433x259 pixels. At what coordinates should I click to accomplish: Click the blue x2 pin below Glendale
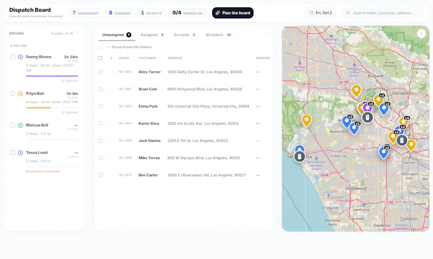pyautogui.click(x=384, y=108)
